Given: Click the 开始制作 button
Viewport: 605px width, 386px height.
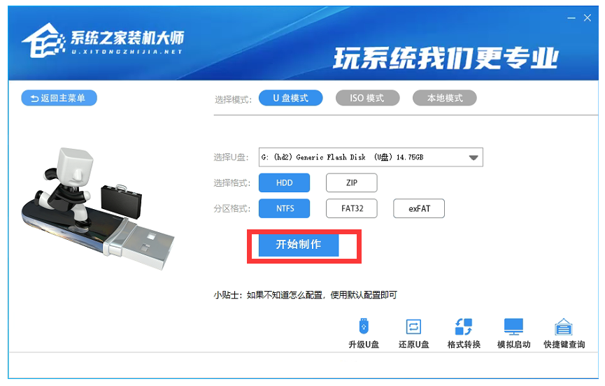Looking at the screenshot, I should tap(299, 245).
